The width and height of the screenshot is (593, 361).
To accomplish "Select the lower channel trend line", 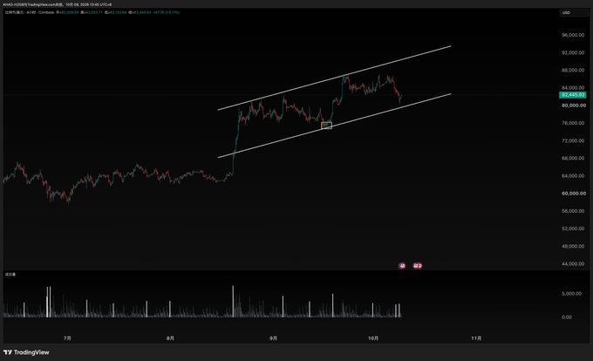I will [x=334, y=126].
